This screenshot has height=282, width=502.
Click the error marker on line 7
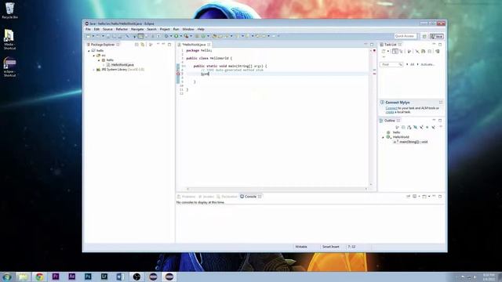click(178, 74)
